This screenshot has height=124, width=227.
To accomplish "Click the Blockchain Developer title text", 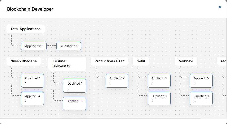I will 30,9.
